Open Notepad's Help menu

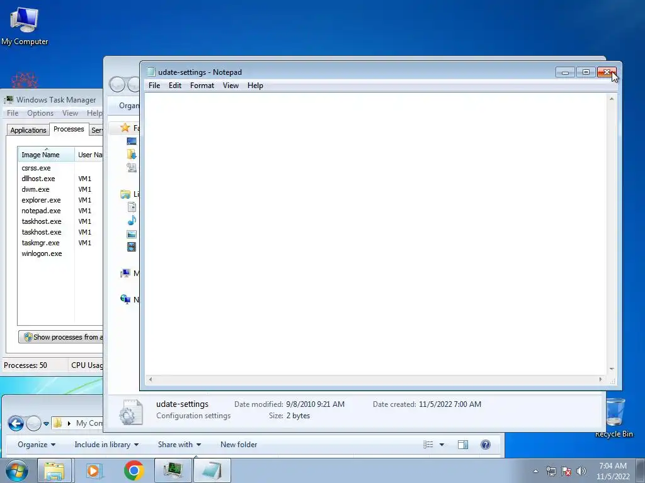tap(255, 86)
